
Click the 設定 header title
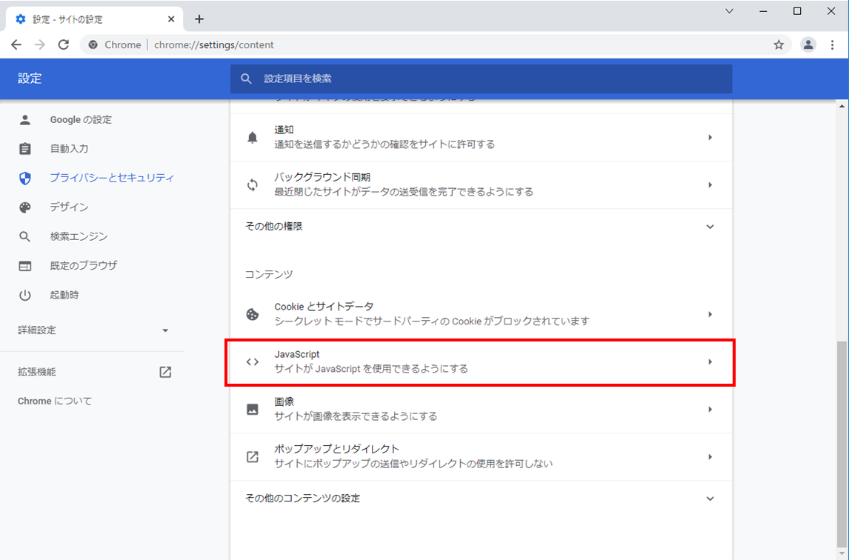tap(30, 79)
